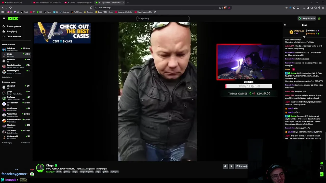The image size is (326, 183).
Task: Open MattSuarez recommended channel
Action: (16, 109)
